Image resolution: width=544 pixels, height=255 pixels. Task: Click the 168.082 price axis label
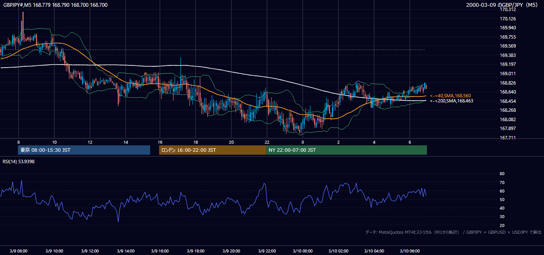click(508, 119)
